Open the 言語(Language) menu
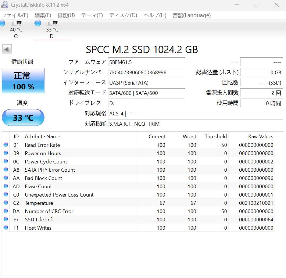The image size is (286, 278). (191, 15)
